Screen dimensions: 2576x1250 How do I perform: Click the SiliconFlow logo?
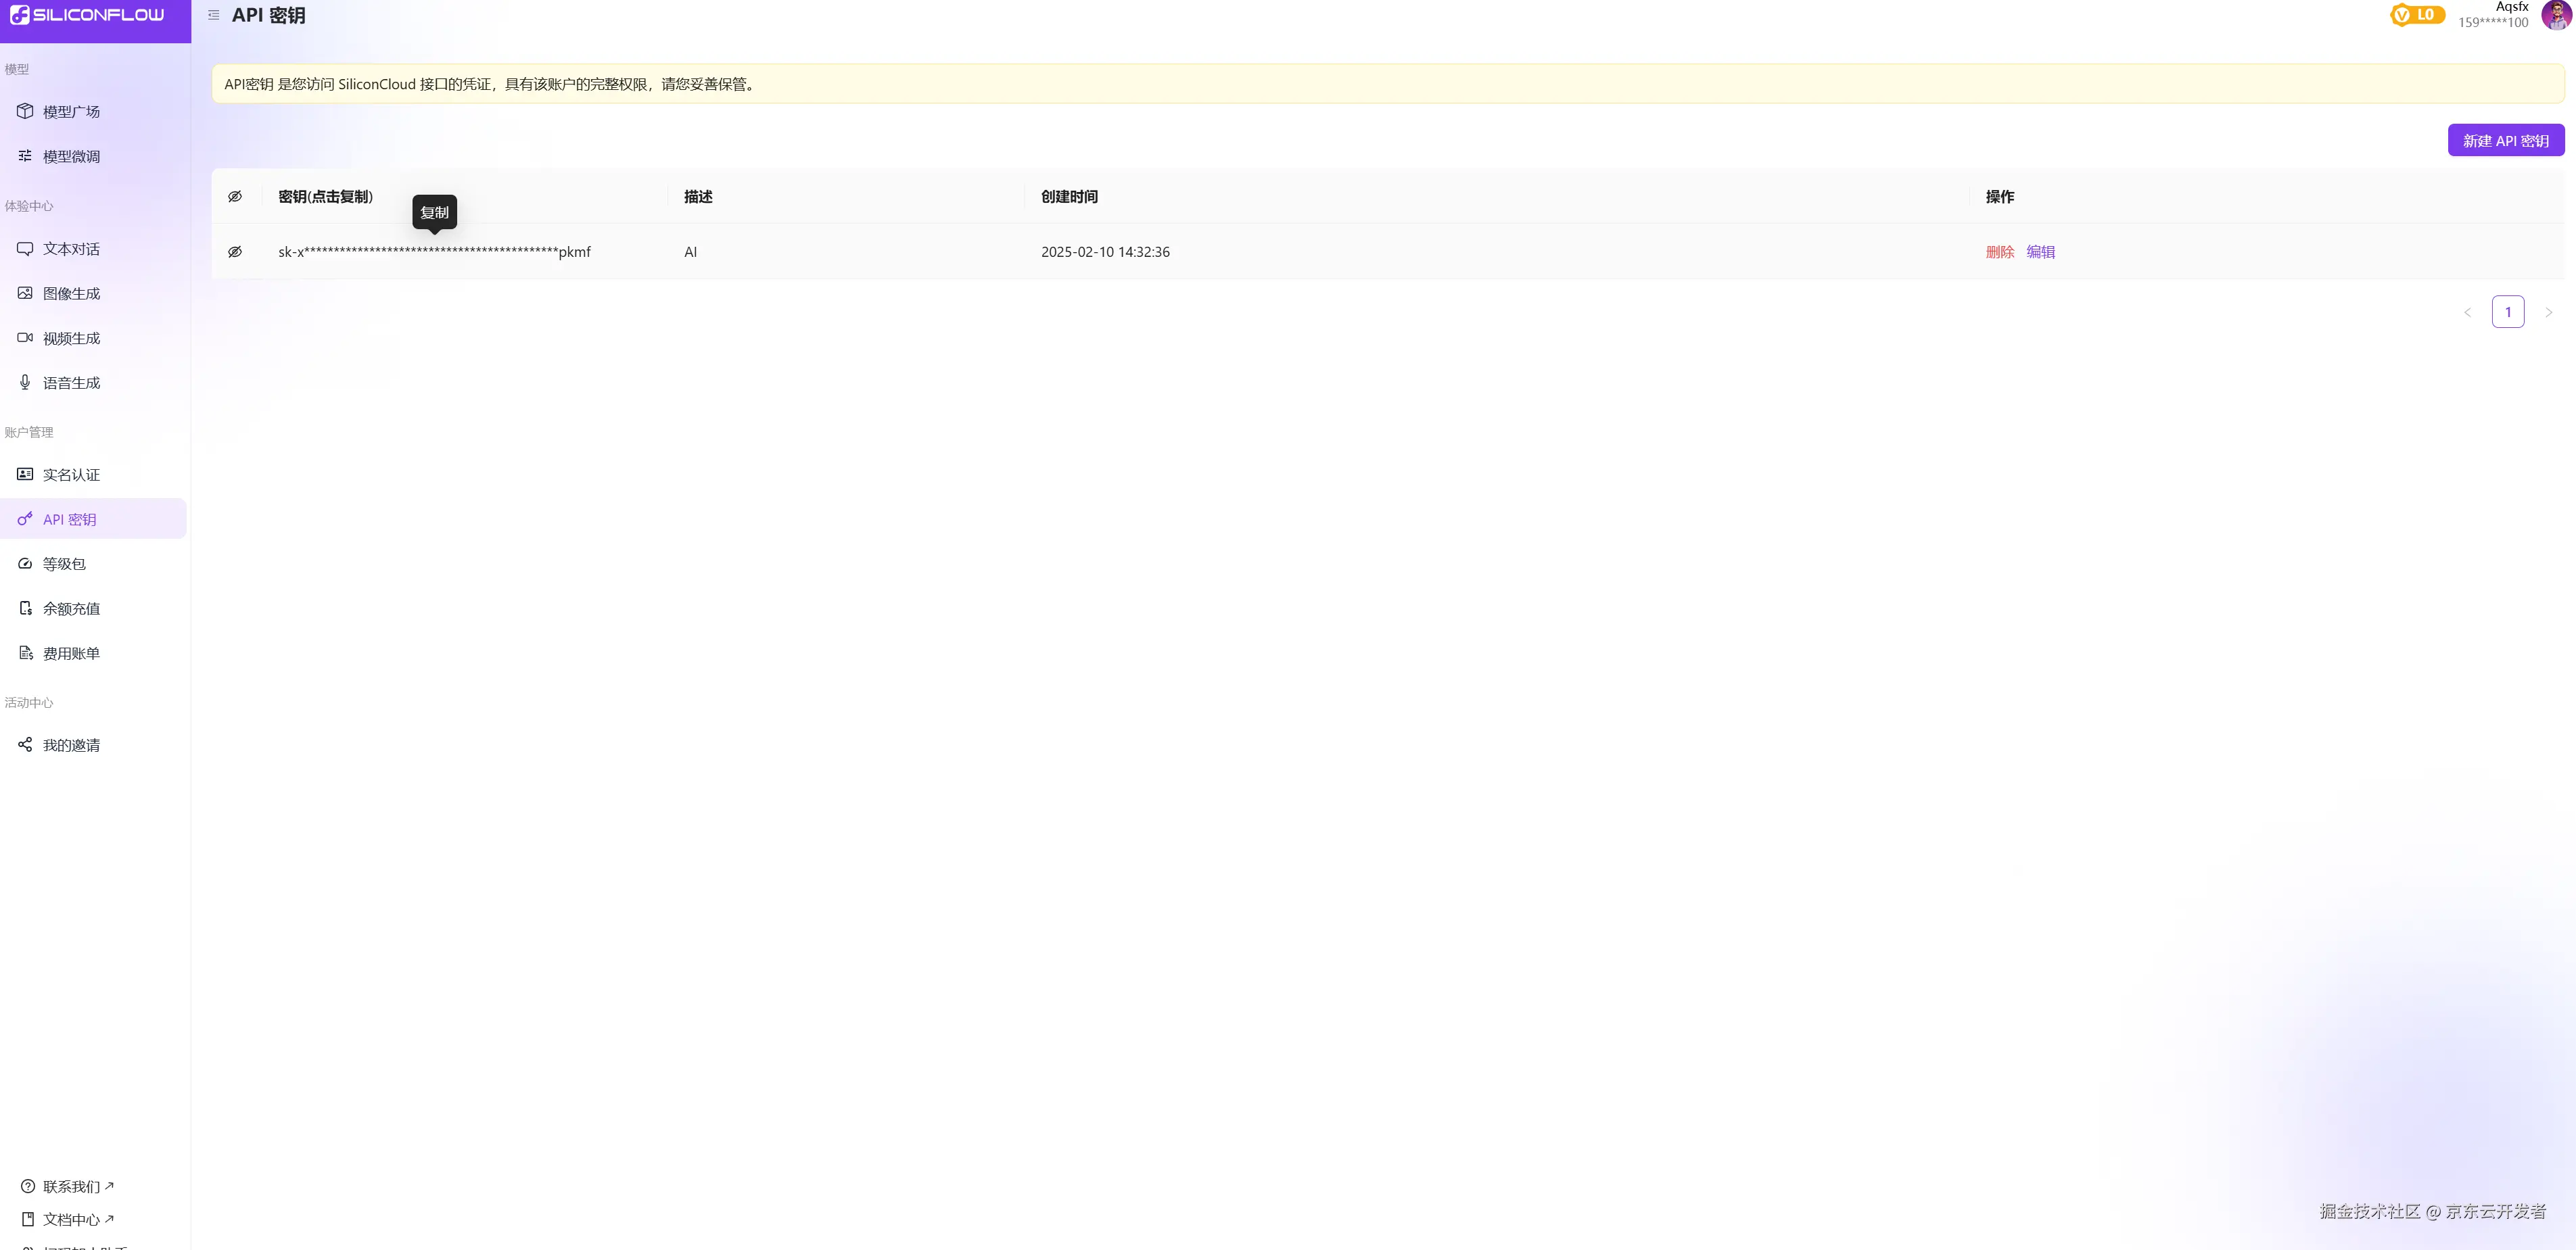click(x=87, y=15)
